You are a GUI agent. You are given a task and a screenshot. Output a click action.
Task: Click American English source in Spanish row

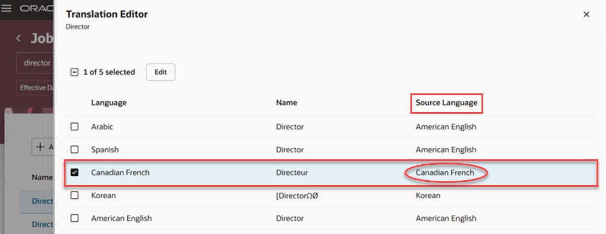[x=446, y=149]
